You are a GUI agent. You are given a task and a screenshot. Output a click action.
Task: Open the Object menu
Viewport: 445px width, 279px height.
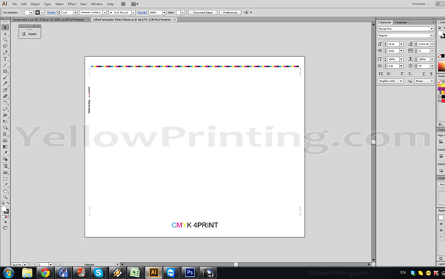pyautogui.click(x=35, y=4)
